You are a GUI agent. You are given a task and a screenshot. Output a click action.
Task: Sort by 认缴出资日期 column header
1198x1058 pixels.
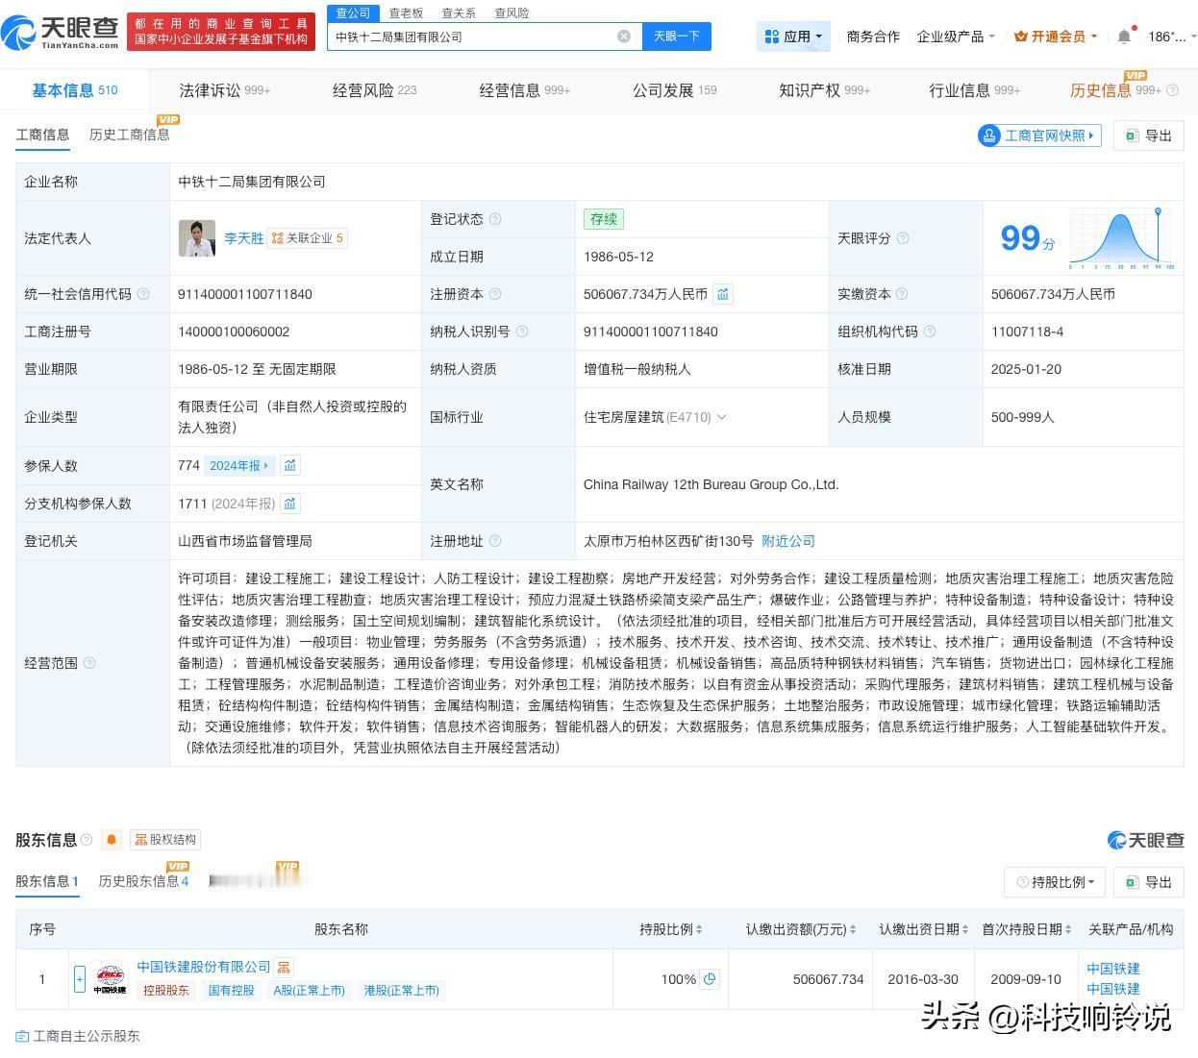coord(924,929)
